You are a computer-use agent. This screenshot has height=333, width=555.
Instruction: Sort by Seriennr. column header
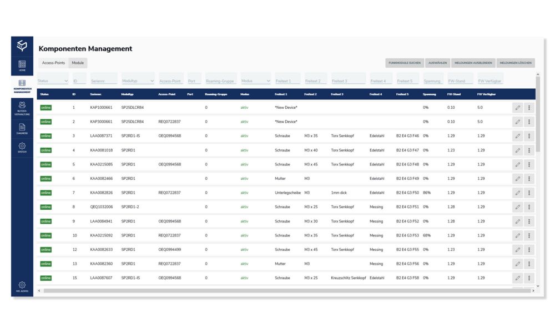point(96,94)
